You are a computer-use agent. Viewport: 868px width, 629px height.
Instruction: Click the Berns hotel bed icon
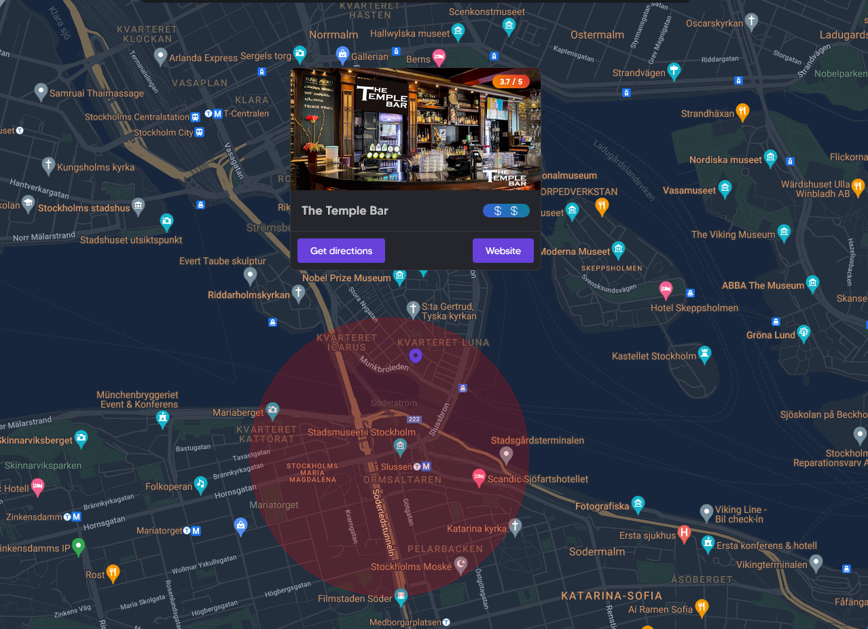pos(439,58)
